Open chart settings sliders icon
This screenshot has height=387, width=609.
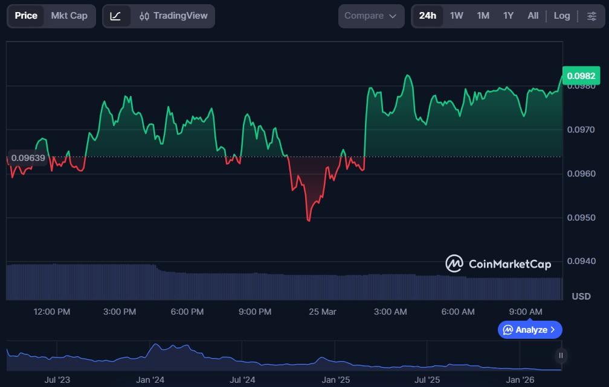[591, 16]
